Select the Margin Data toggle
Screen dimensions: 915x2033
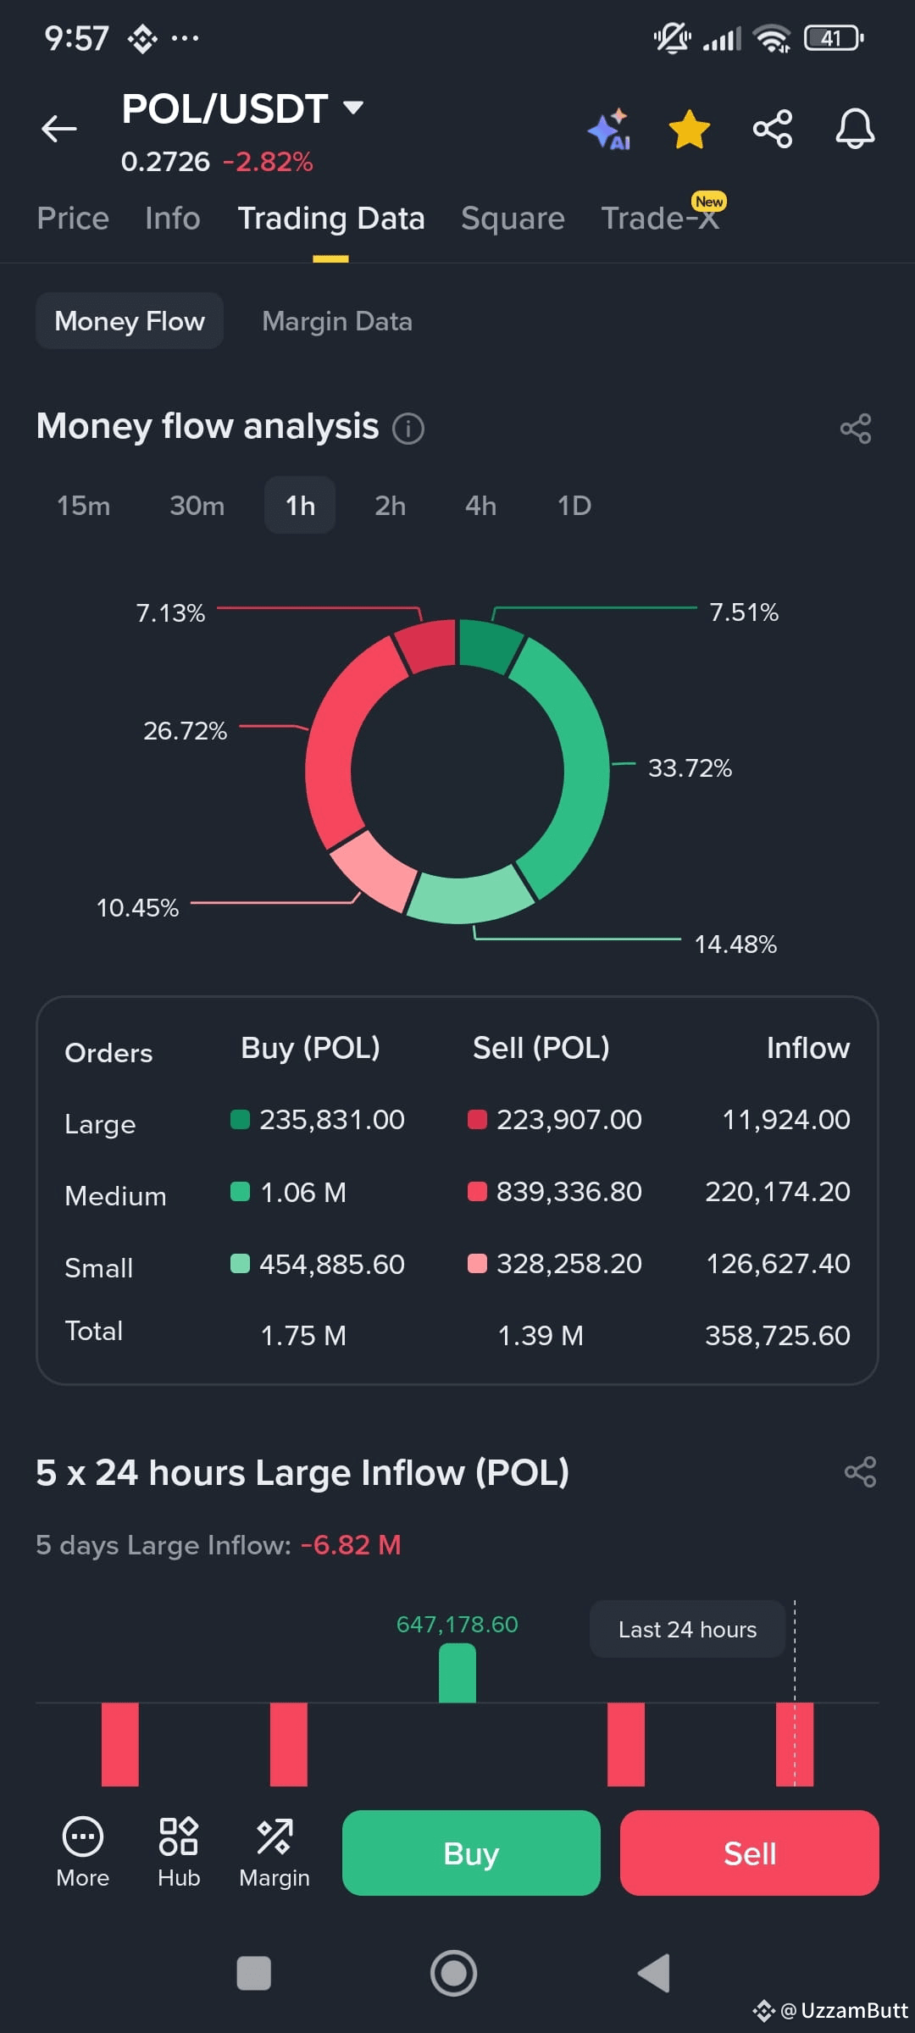[337, 321]
